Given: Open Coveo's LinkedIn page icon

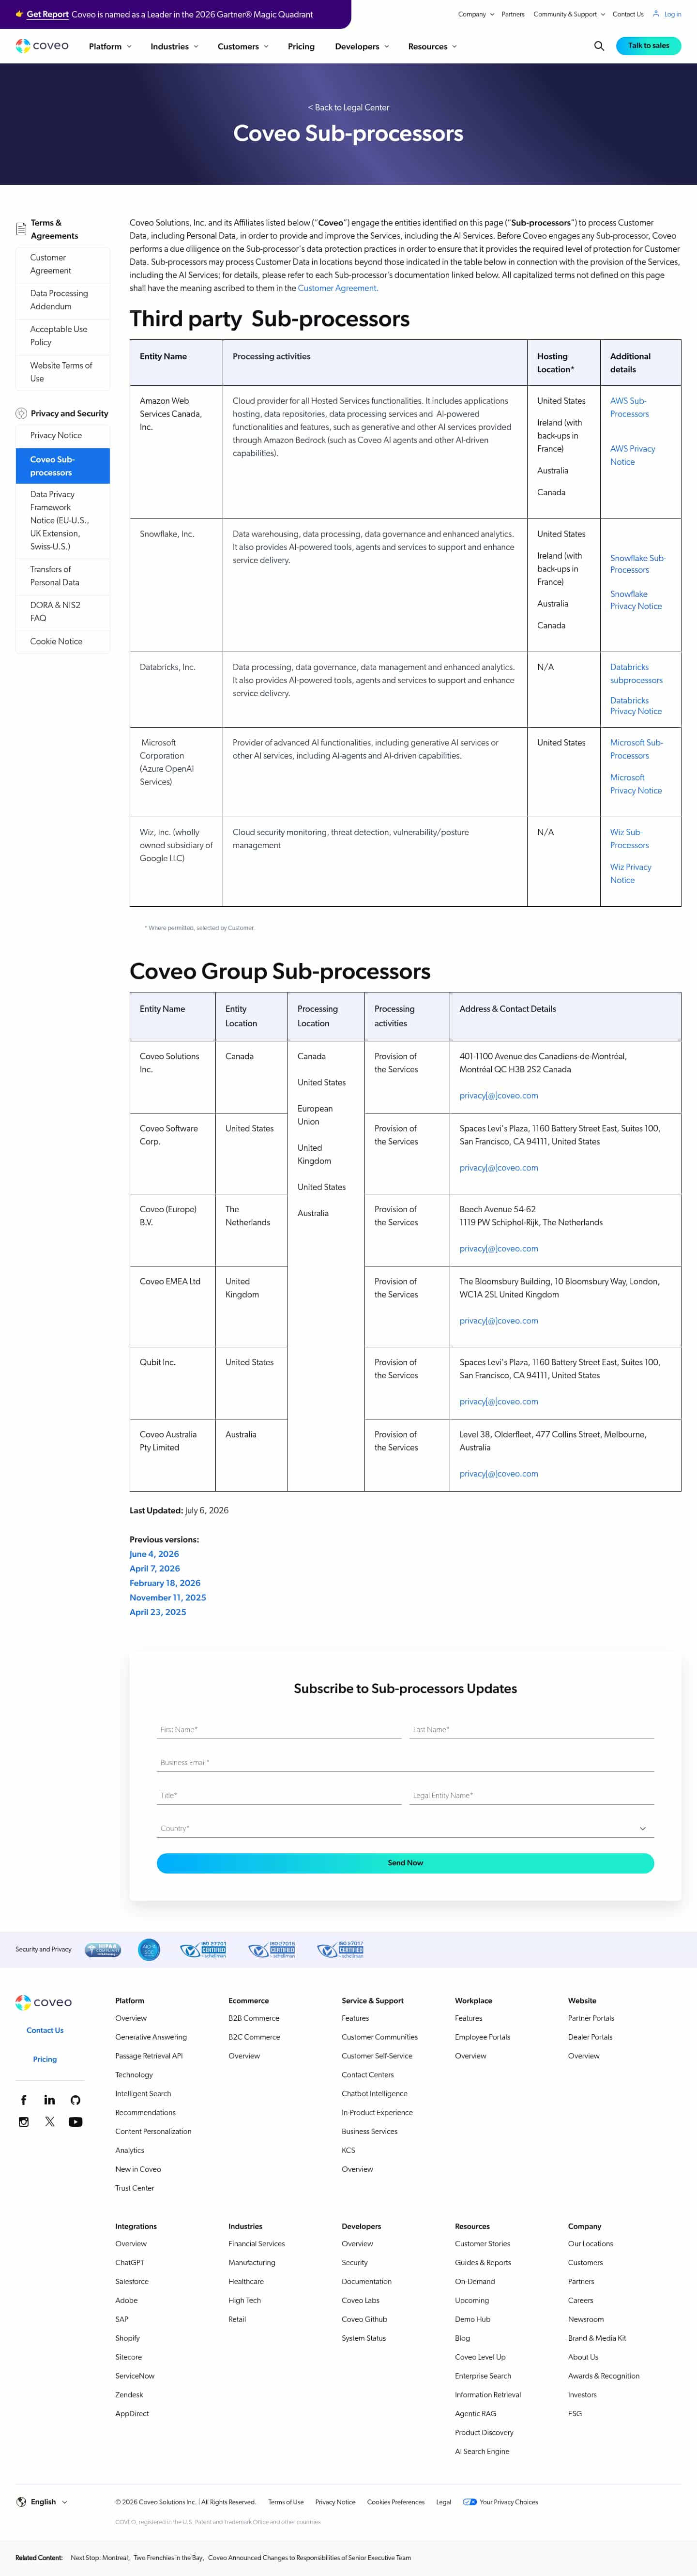Looking at the screenshot, I should [x=49, y=2100].
